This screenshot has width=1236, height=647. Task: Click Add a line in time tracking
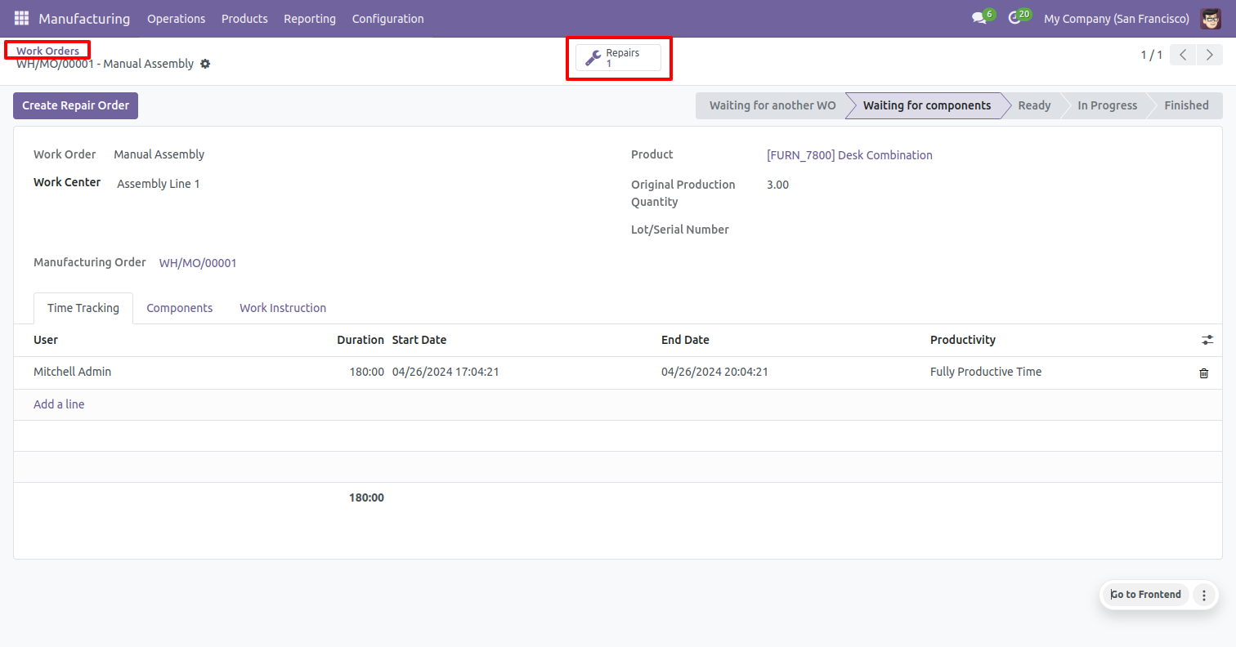pos(59,404)
